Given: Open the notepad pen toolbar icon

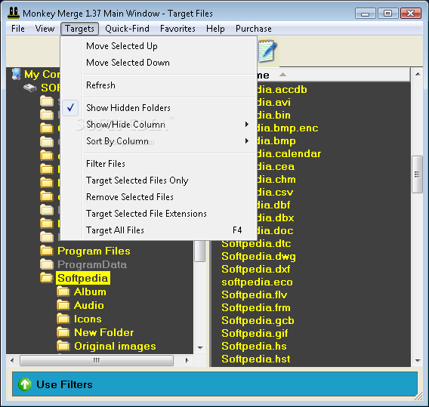Looking at the screenshot, I should click(267, 51).
